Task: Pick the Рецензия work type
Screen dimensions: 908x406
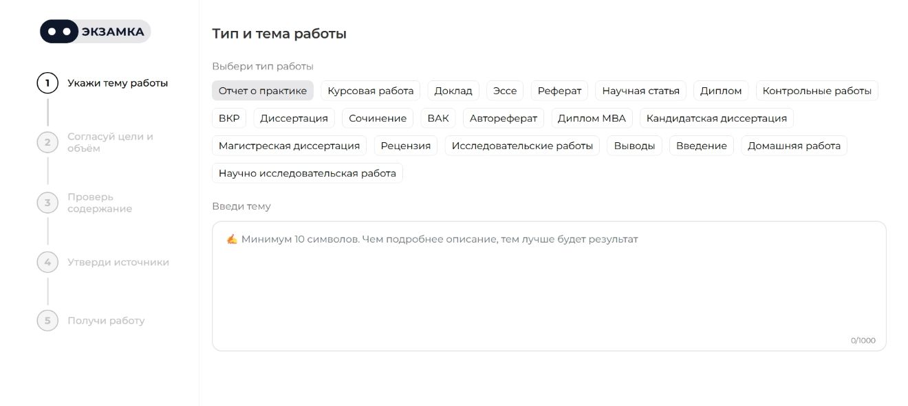Action: click(x=406, y=145)
